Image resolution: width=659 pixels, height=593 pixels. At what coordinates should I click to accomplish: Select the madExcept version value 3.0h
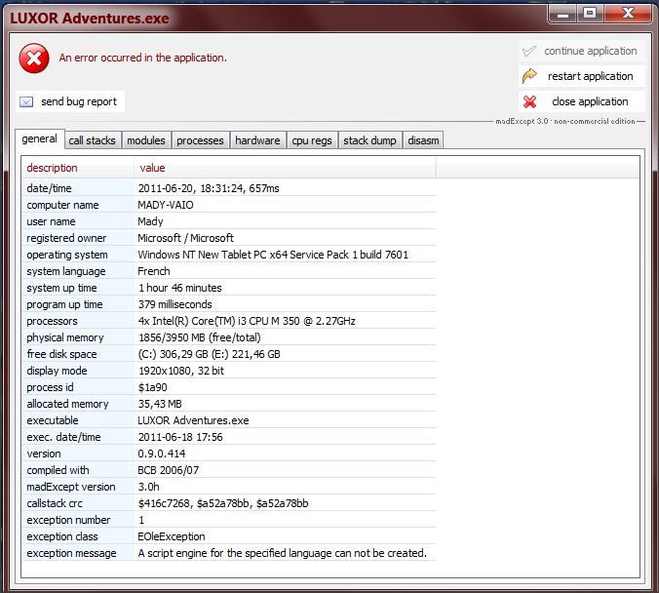click(149, 487)
